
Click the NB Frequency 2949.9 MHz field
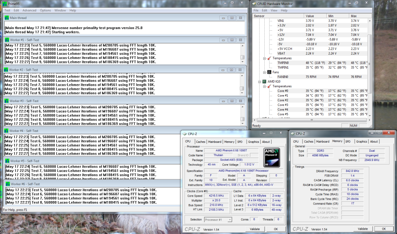pyautogui.click(x=372, y=160)
